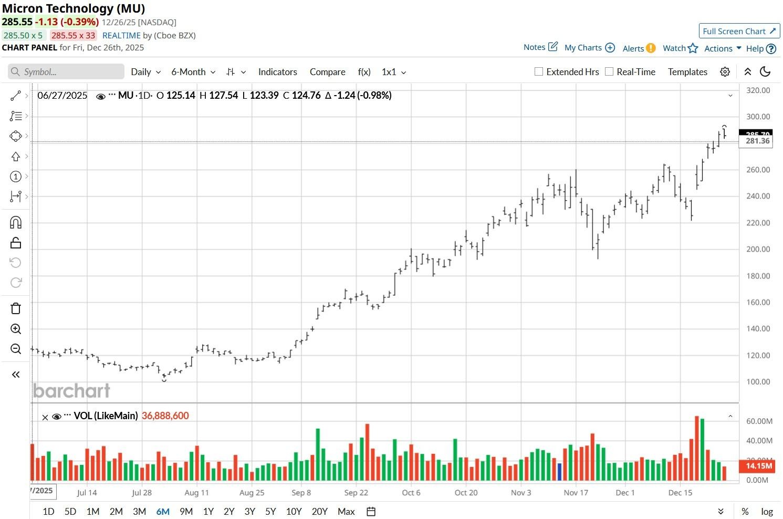Select the numbered circle annotation tool
This screenshot has width=783, height=519.
pos(16,177)
